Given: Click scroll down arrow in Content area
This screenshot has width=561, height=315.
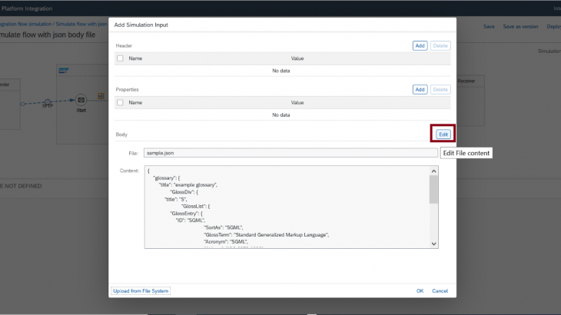Looking at the screenshot, I should [x=433, y=244].
